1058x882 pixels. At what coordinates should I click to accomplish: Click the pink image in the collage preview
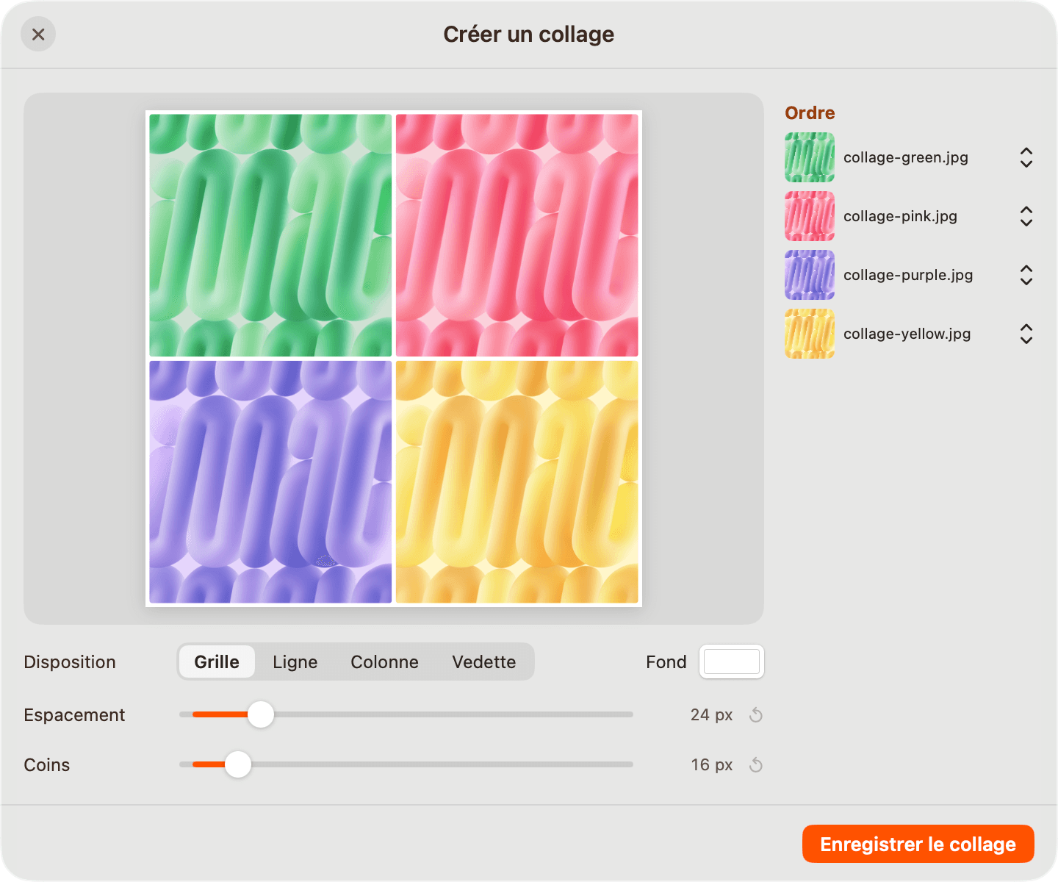517,235
